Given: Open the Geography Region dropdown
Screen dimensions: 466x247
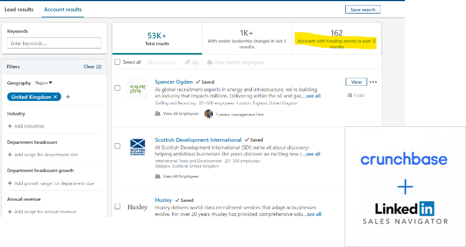Looking at the screenshot, I should coord(43,83).
